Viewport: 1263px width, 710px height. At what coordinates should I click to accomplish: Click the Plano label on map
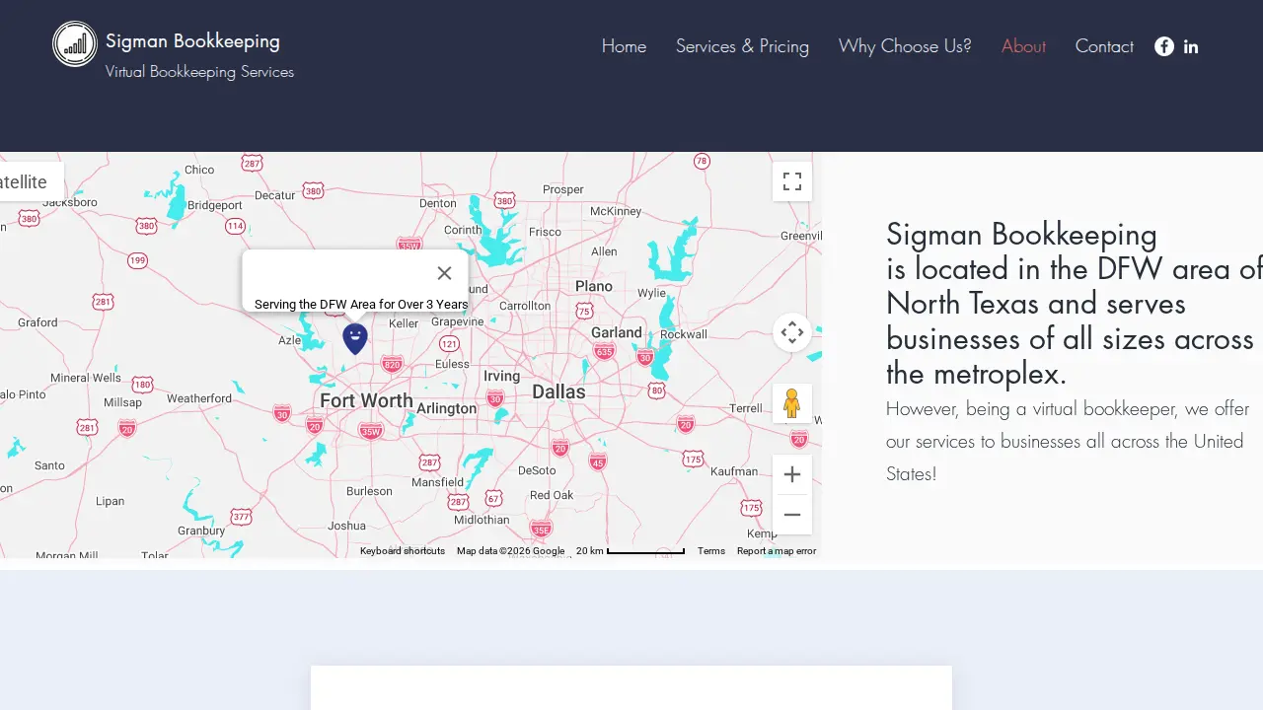[x=594, y=286]
